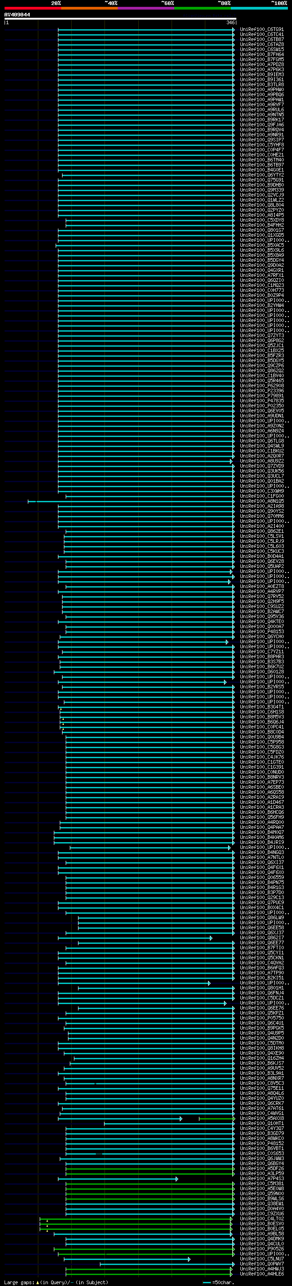Select the AV409044 query label
The width and height of the screenshot is (292, 1286).
[17, 15]
